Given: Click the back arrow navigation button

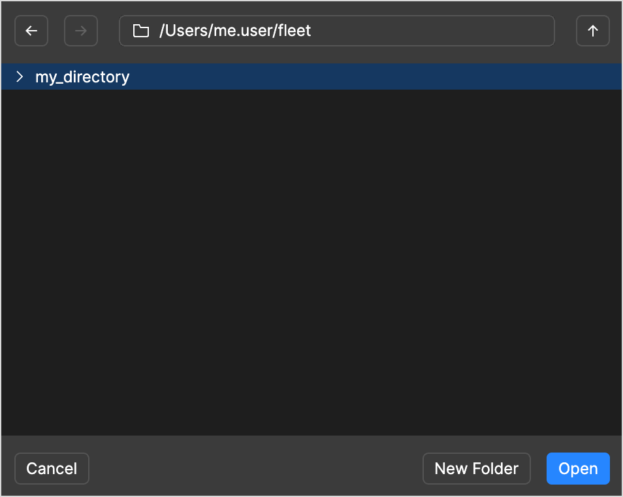Looking at the screenshot, I should click(x=31, y=31).
